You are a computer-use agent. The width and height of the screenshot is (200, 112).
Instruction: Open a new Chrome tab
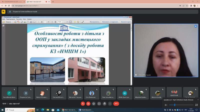pyautogui.click(x=53, y=2)
